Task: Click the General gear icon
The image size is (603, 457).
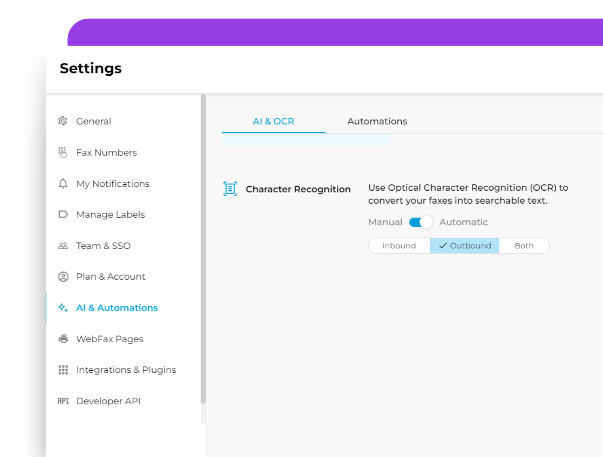Action: (x=63, y=121)
